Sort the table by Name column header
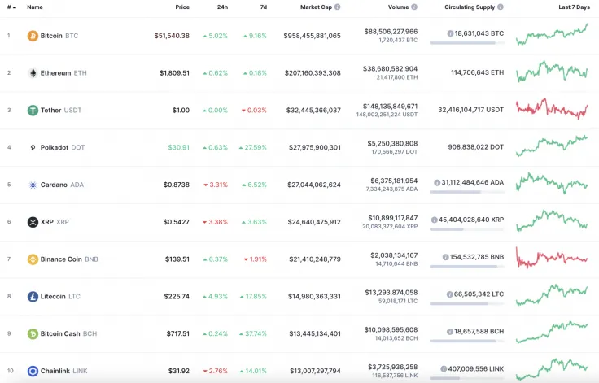Viewport: 599px width, 383px height. coord(35,7)
